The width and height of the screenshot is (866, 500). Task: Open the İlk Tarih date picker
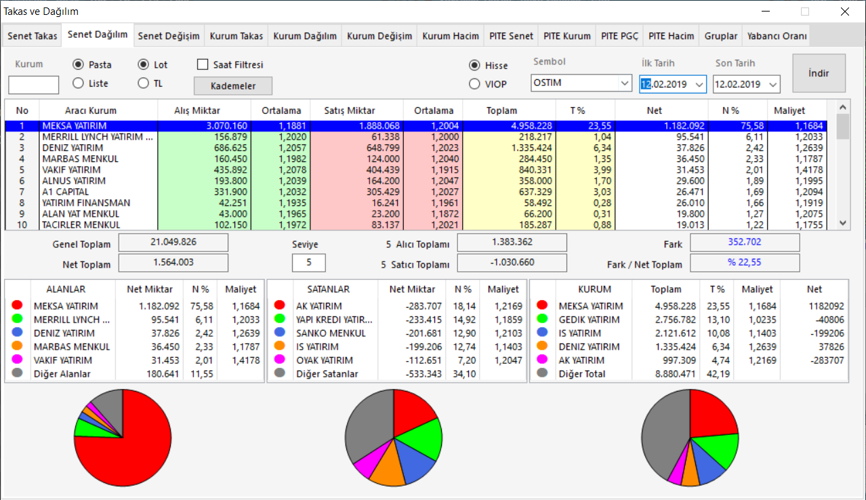(x=698, y=84)
